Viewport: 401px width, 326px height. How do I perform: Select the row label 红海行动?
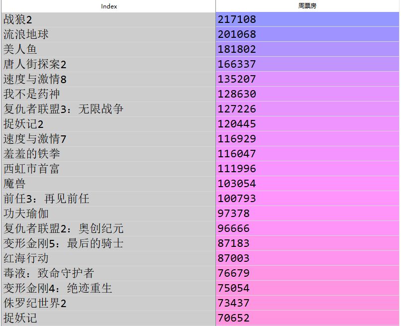click(x=108, y=258)
